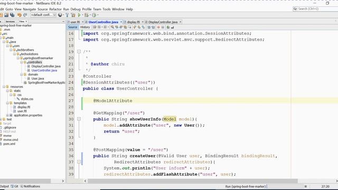The image size is (338, 190).
Task: Collapse the domain folder node
Action: click(21, 74)
